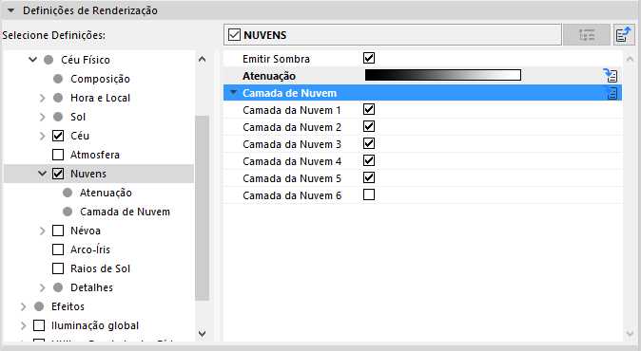The image size is (641, 351).
Task: Select the Efeitos tree item
Action: click(x=68, y=306)
